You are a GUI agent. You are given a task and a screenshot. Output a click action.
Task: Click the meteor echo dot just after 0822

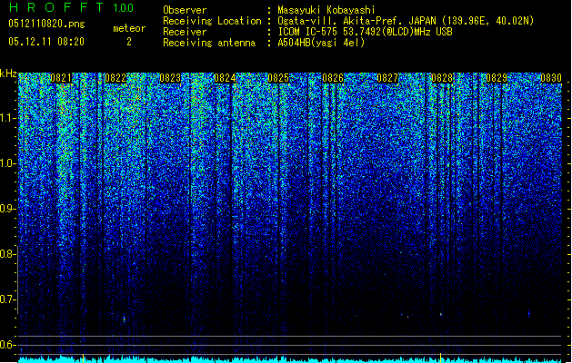point(124,319)
